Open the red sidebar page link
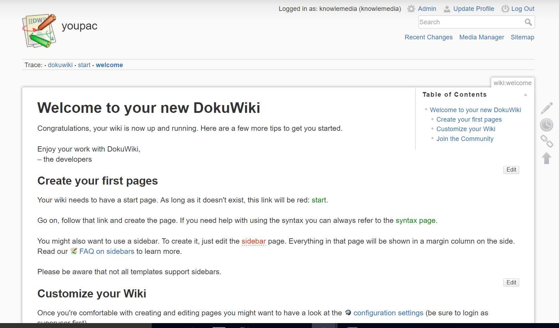 coord(253,241)
